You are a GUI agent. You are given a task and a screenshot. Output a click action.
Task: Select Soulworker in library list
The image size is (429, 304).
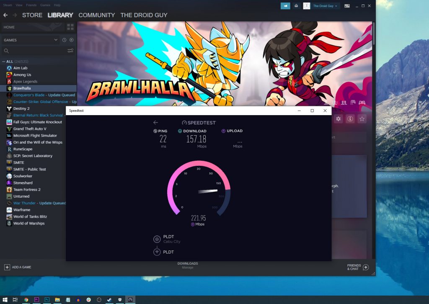coord(33,176)
